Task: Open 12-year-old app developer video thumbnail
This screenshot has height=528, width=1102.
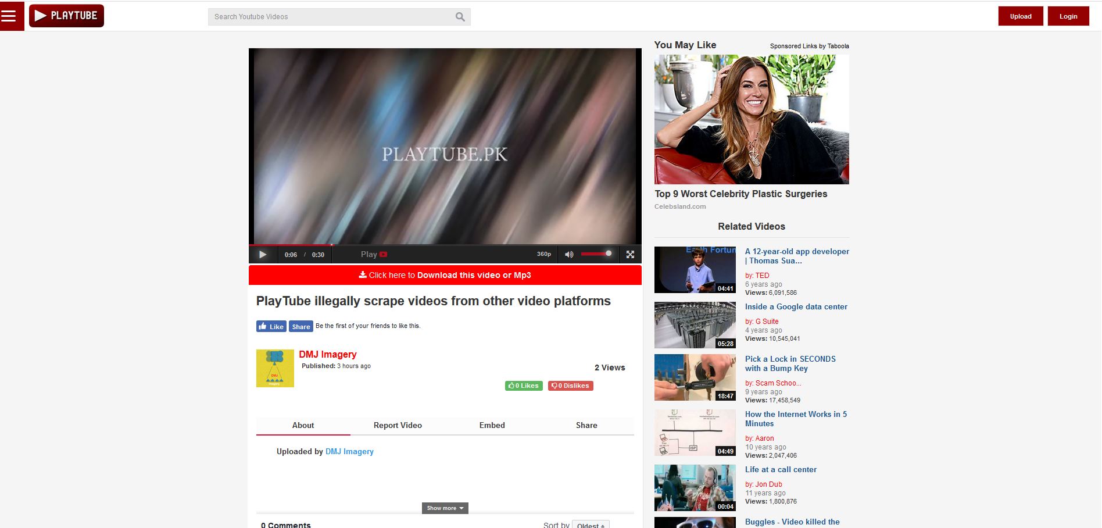Action: [695, 270]
